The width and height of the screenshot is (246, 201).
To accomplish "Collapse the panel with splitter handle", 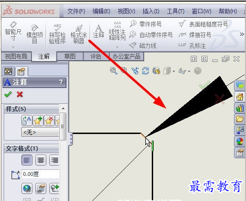I will coord(71,139).
